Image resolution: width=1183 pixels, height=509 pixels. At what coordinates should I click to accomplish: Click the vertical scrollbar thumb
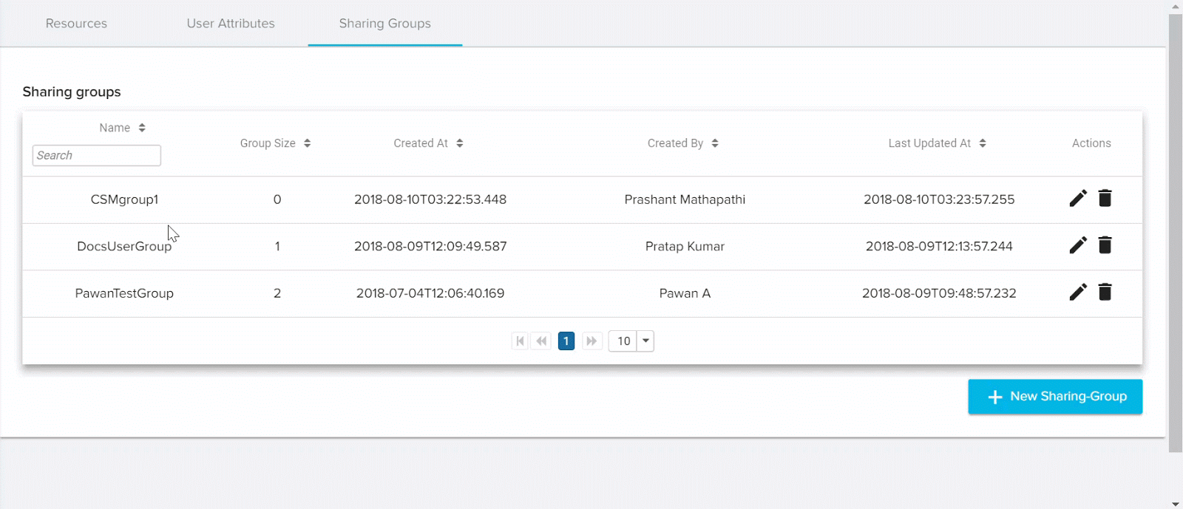coord(1176,232)
